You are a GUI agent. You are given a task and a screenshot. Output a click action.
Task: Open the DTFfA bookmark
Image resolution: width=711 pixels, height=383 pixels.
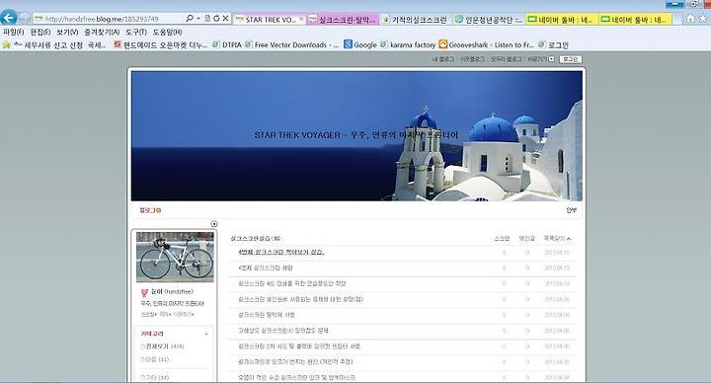tap(227, 44)
